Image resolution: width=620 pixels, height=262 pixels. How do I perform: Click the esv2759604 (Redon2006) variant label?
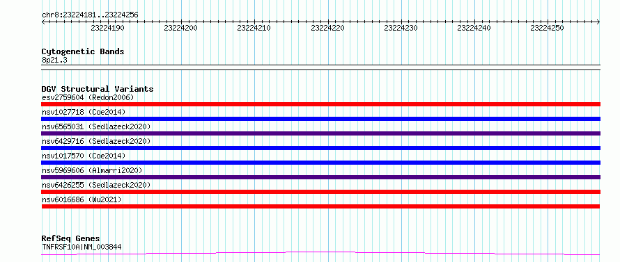coord(88,97)
